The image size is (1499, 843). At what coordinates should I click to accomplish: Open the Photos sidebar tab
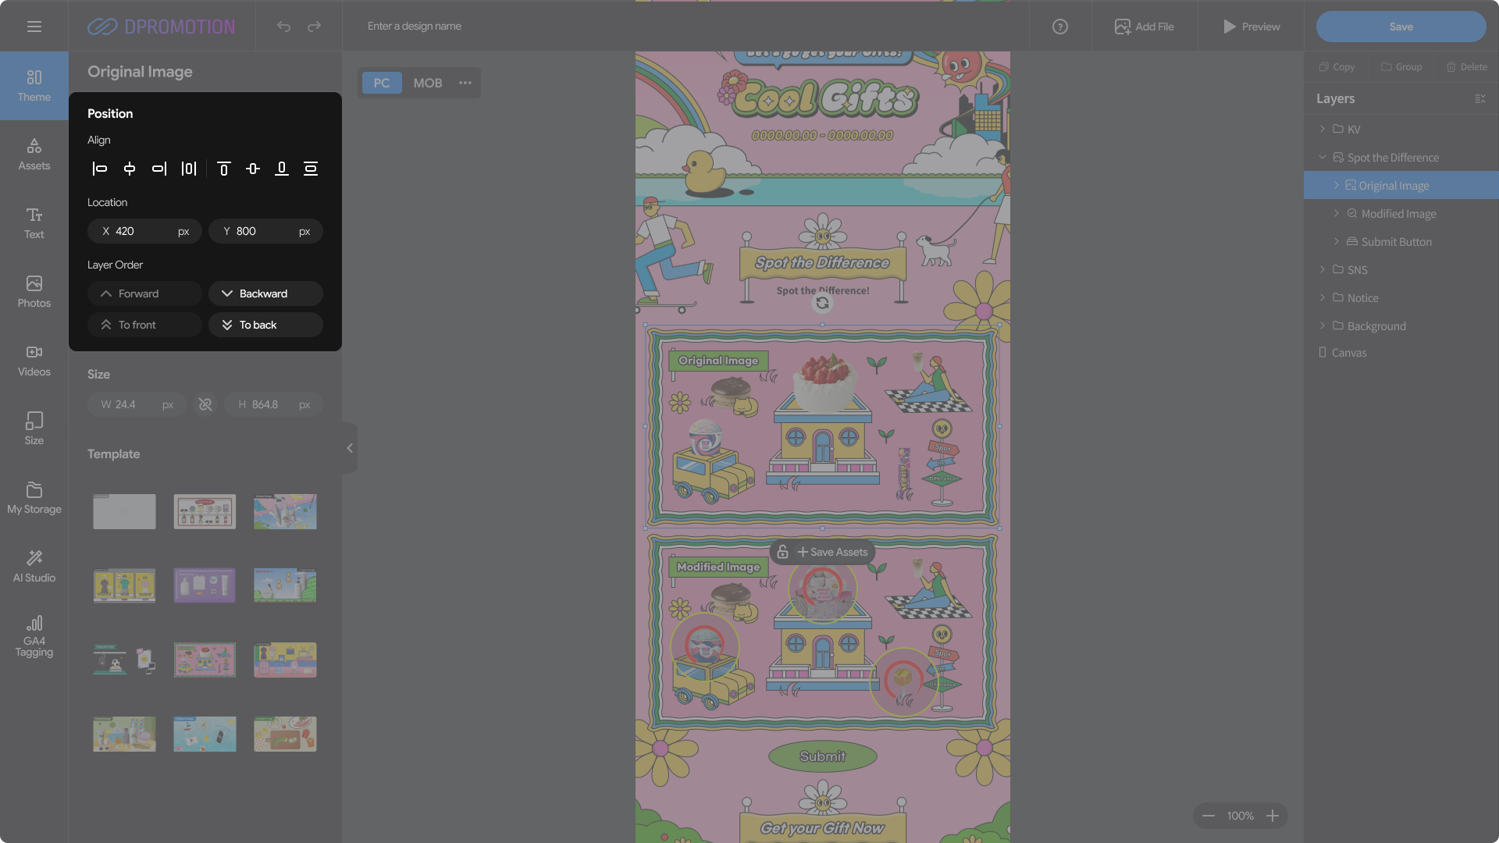coord(34,291)
